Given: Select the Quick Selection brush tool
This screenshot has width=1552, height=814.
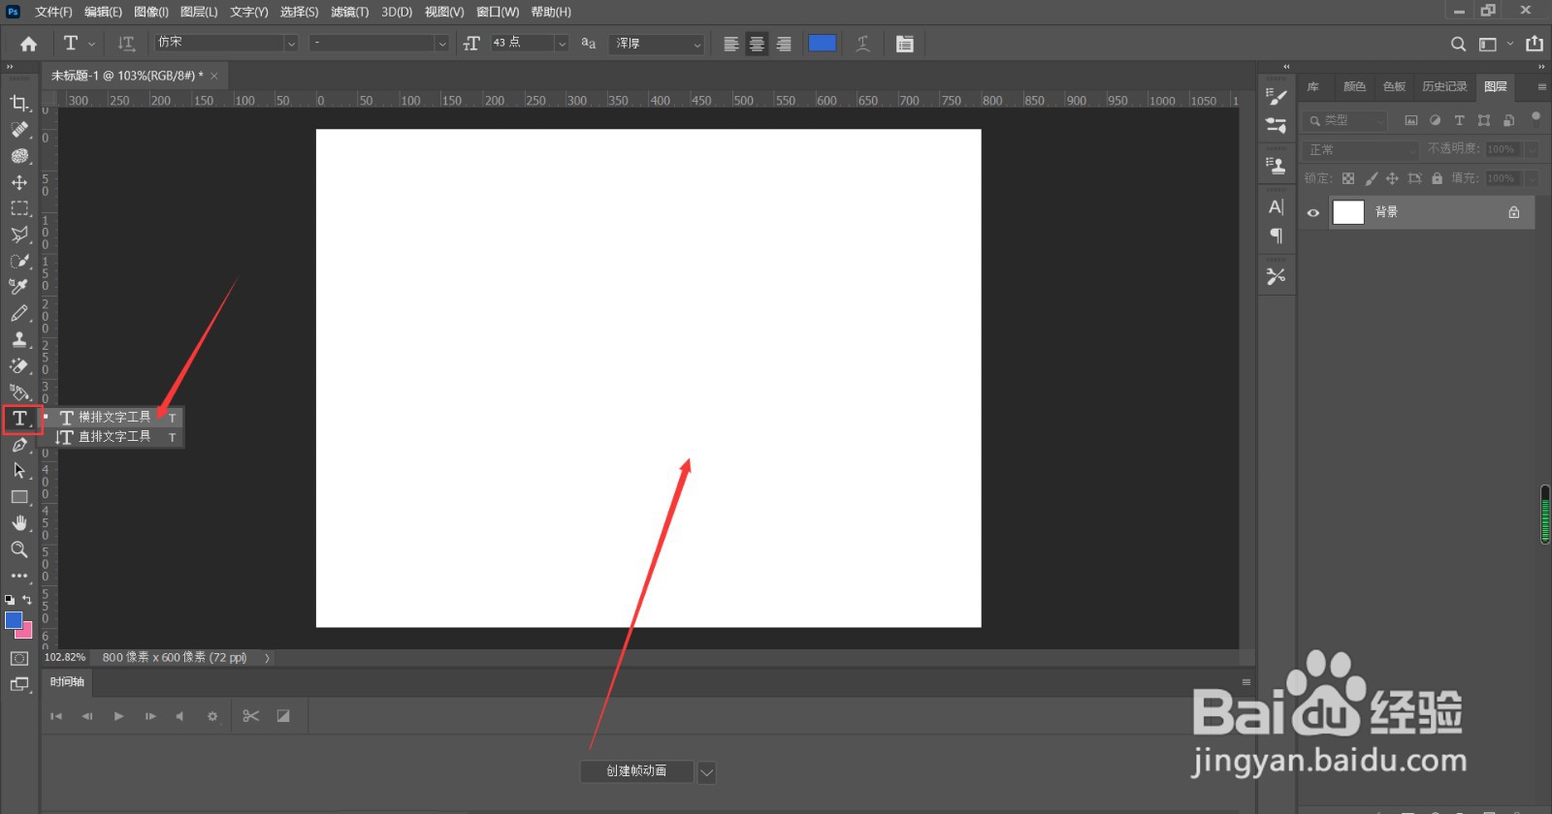Looking at the screenshot, I should 19,261.
